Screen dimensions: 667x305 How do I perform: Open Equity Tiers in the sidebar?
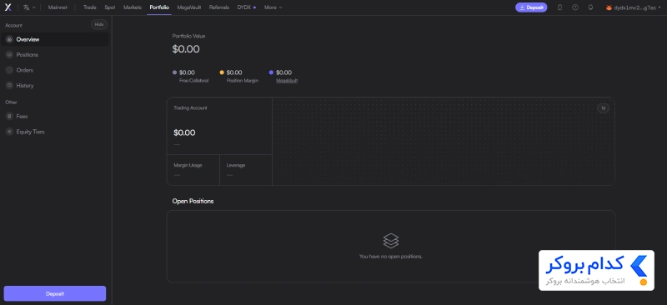[x=55, y=132]
